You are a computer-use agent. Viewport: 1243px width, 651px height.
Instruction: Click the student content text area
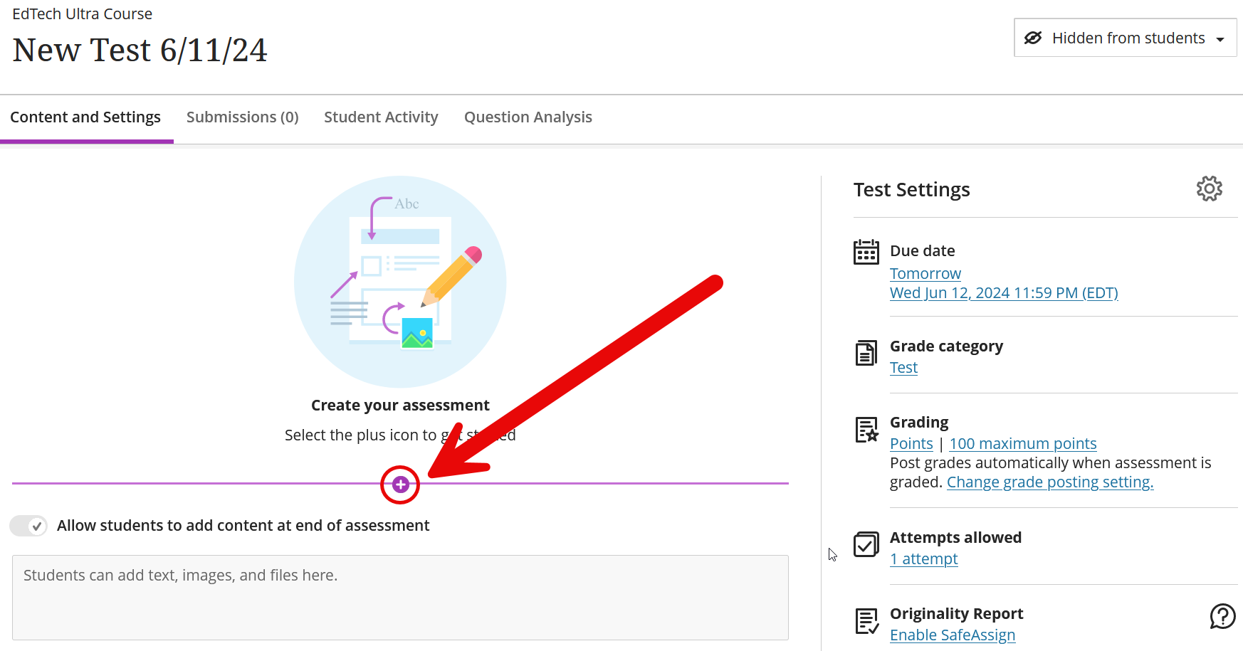pyautogui.click(x=400, y=598)
